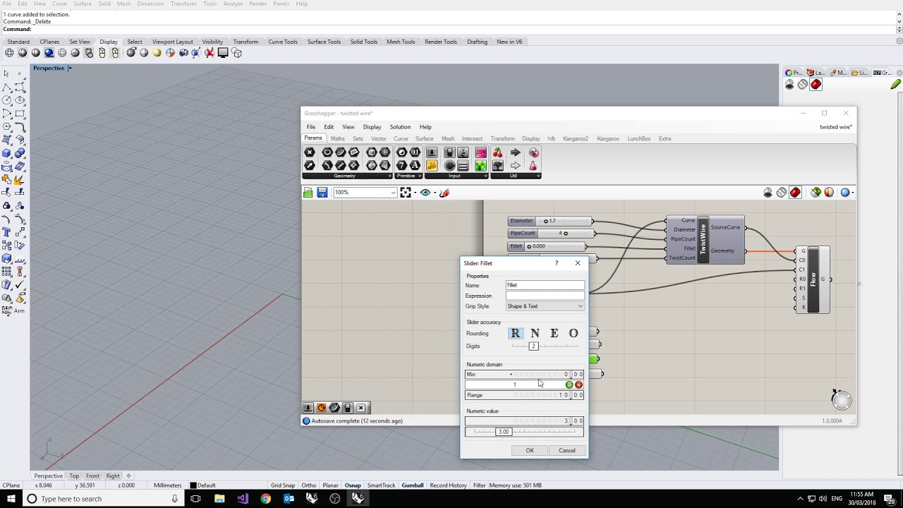
Task: Switch to the Top viewport tab
Action: pos(74,476)
